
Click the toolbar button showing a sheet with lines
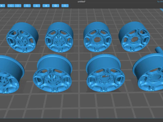[27, 6]
